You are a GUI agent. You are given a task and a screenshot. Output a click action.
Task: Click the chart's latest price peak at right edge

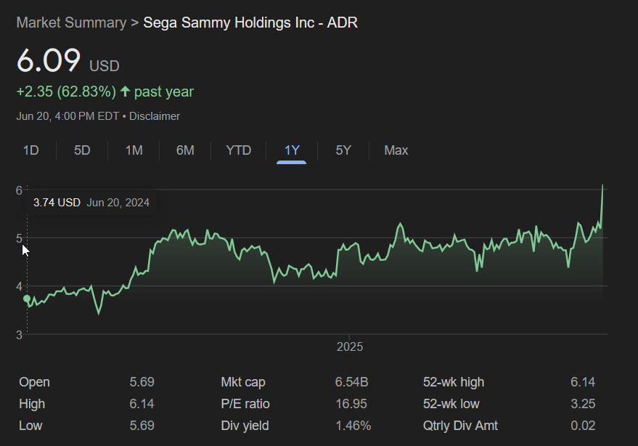(x=602, y=185)
